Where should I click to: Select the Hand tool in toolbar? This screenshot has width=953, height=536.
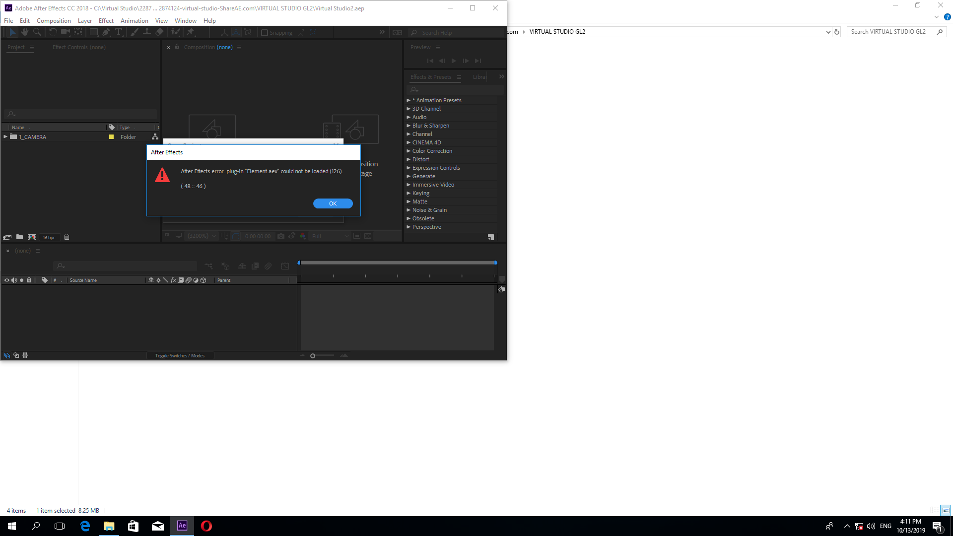coord(24,32)
